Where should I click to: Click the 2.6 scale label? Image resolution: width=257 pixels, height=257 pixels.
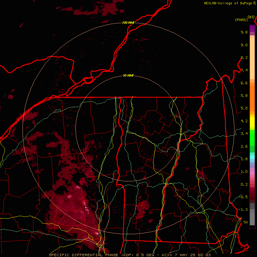point(244,146)
